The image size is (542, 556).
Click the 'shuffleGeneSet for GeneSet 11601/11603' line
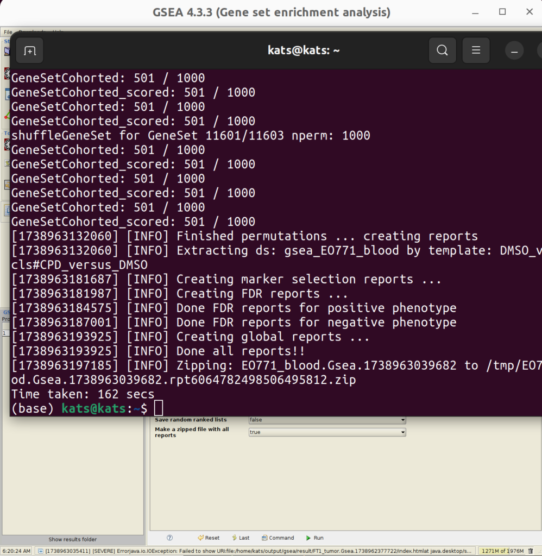[x=191, y=136]
